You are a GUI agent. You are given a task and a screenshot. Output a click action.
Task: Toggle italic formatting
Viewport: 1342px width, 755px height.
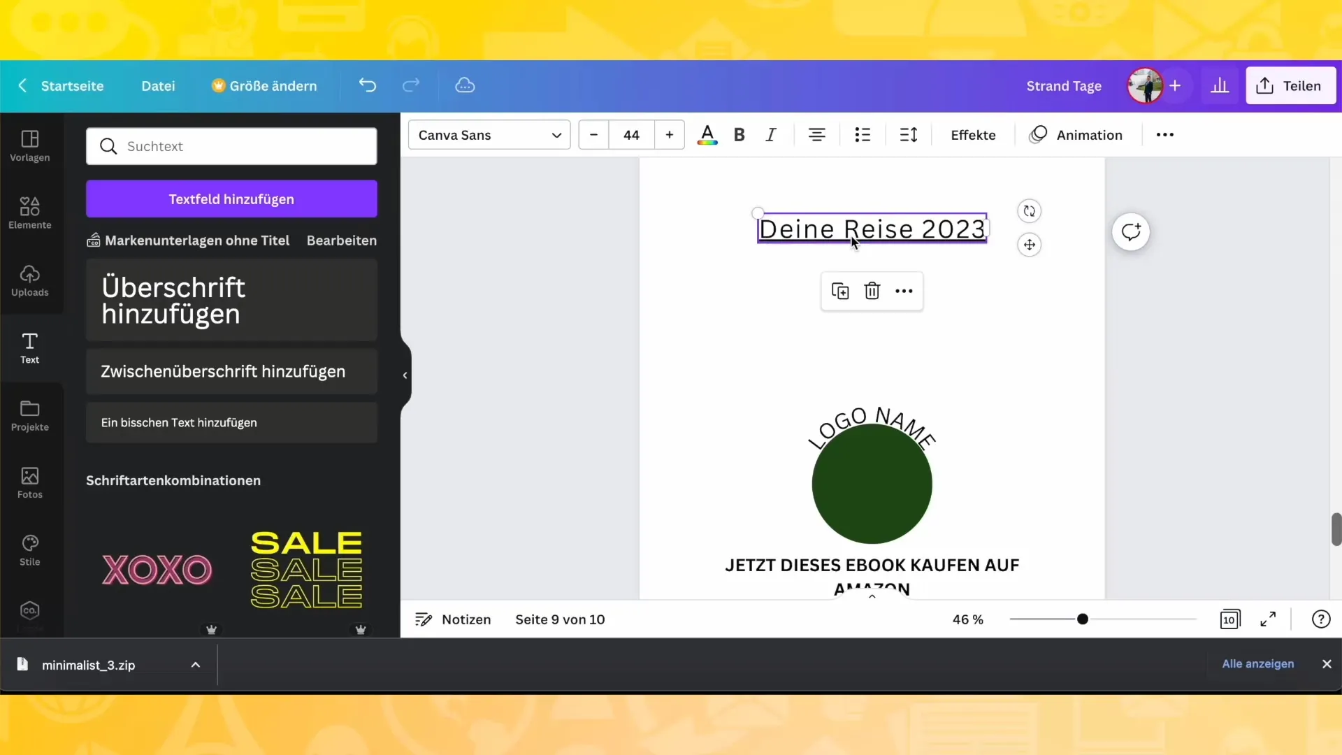(770, 135)
